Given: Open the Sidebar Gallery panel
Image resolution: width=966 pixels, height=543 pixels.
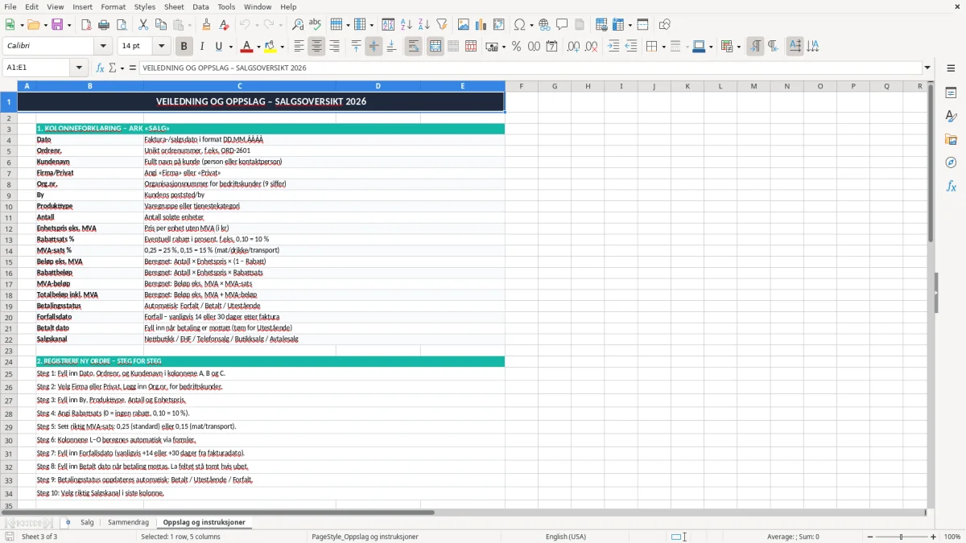Looking at the screenshot, I should [x=951, y=140].
